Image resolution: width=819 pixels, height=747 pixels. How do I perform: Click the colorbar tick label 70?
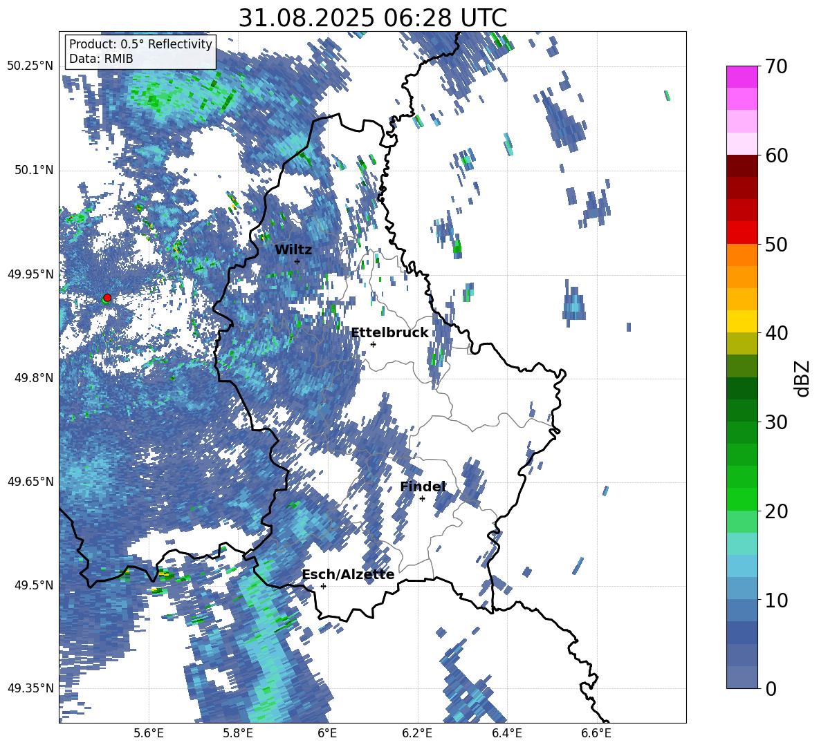[x=776, y=67]
